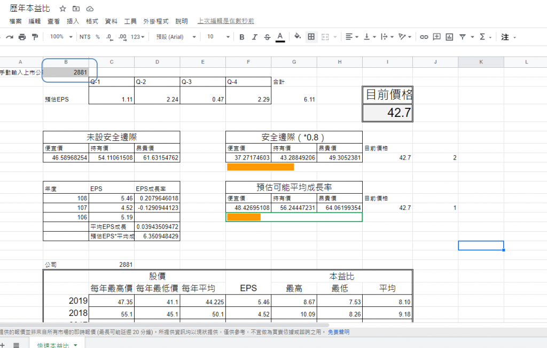Insert a chart from the toolbar

coord(449,37)
